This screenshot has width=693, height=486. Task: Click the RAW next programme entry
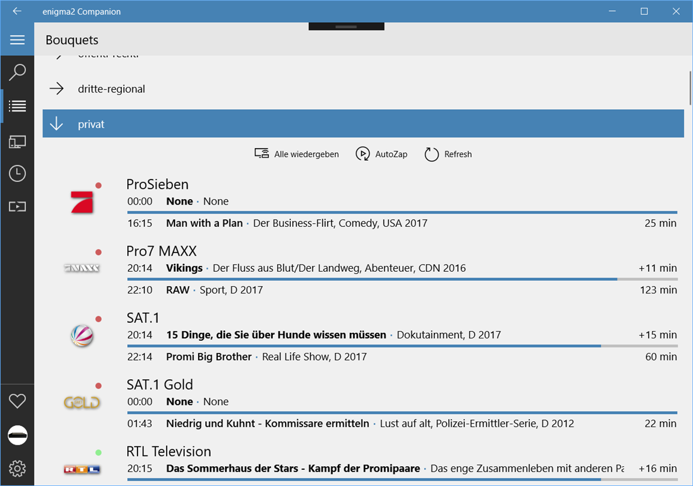[402, 290]
